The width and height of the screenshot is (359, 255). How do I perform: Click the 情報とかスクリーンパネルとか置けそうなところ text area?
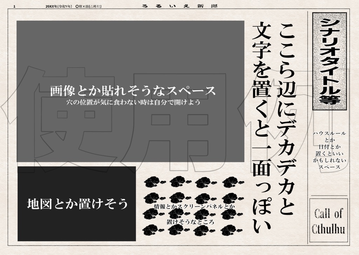194,214
